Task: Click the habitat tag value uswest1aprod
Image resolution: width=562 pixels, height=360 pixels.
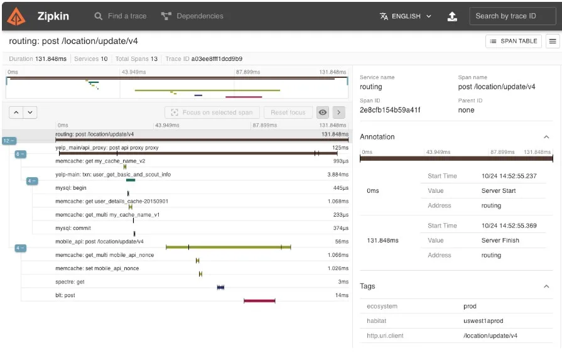Action: click(483, 321)
